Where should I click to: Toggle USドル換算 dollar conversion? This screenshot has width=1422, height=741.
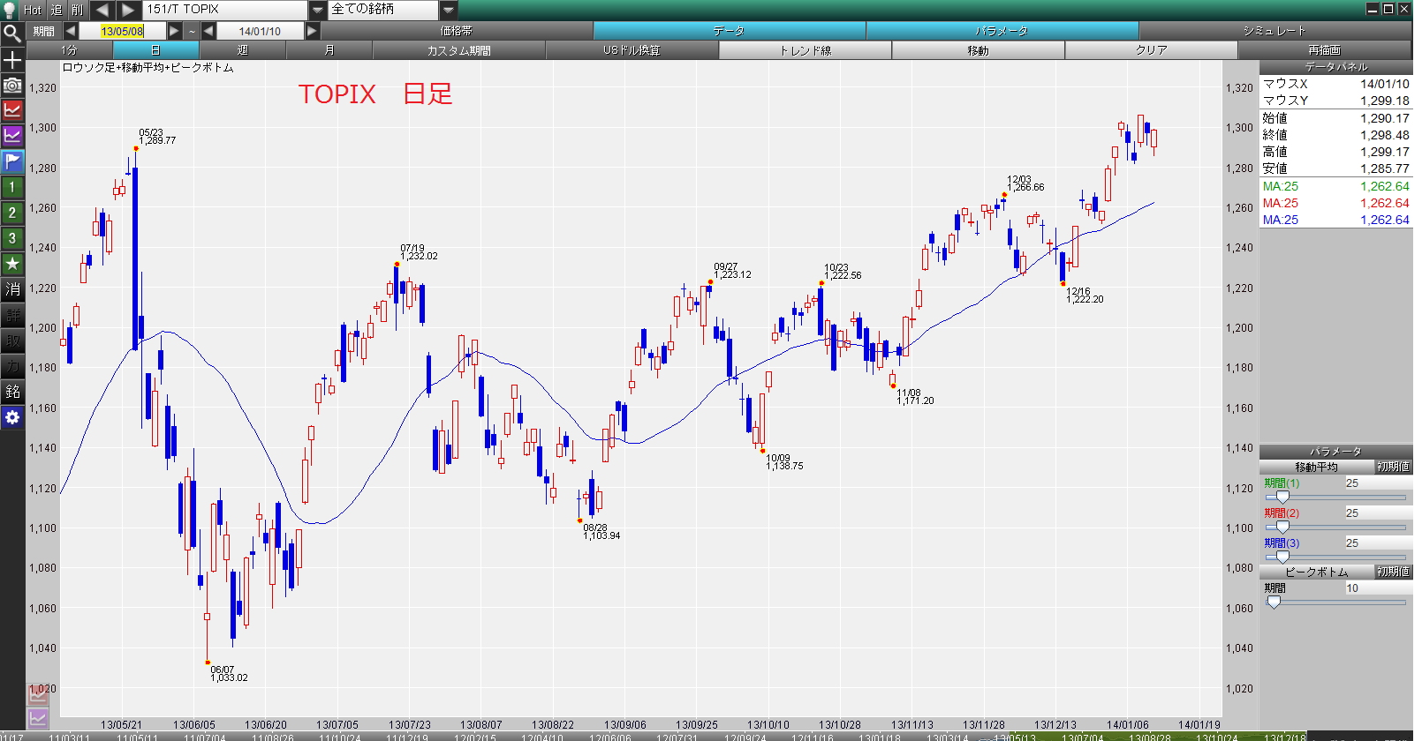pyautogui.click(x=632, y=50)
